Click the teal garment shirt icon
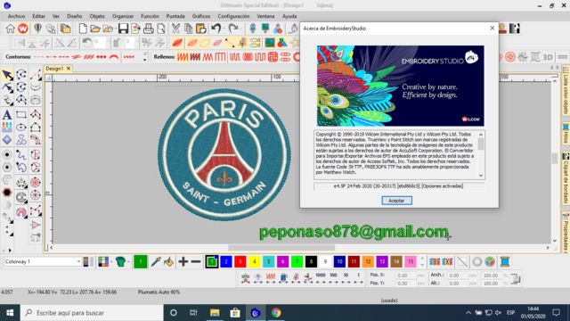 121,261
